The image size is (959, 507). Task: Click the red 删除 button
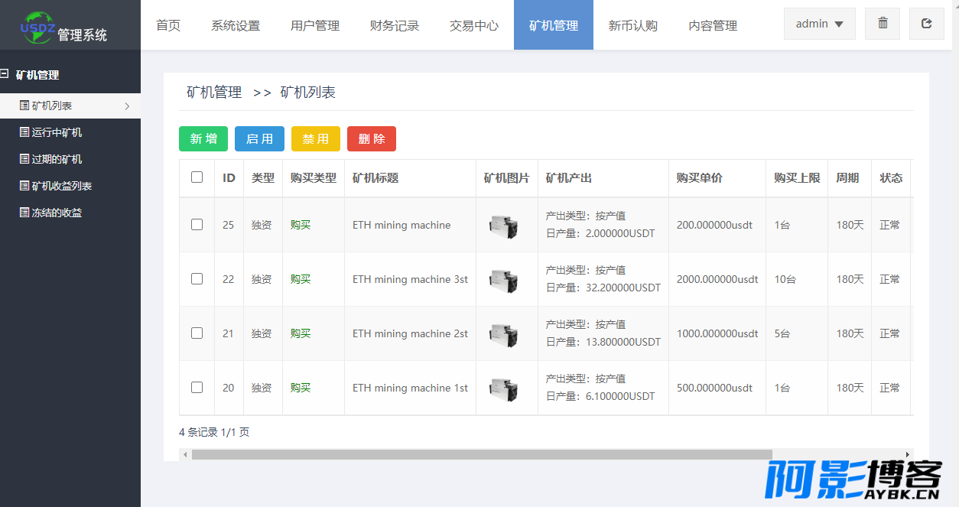[372, 138]
